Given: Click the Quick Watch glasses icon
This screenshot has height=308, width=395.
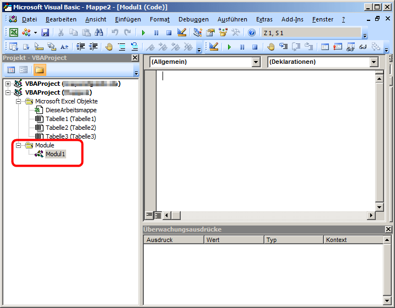Looking at the screenshot, I should click(x=363, y=47).
